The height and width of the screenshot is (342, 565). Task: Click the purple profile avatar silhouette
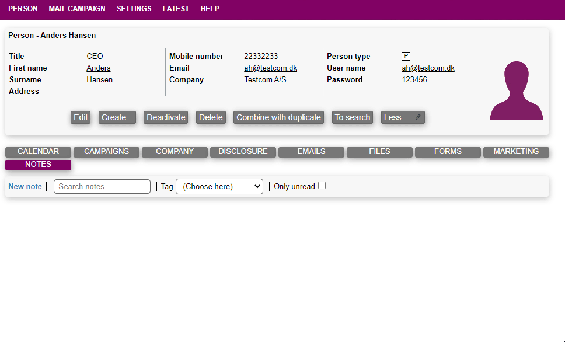click(516, 91)
